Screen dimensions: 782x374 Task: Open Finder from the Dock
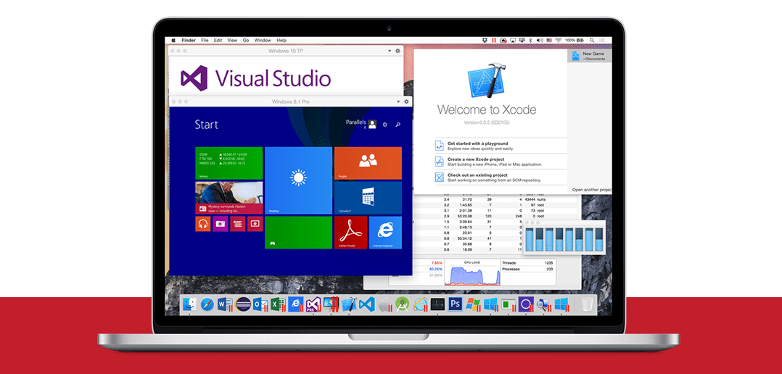[x=189, y=304]
